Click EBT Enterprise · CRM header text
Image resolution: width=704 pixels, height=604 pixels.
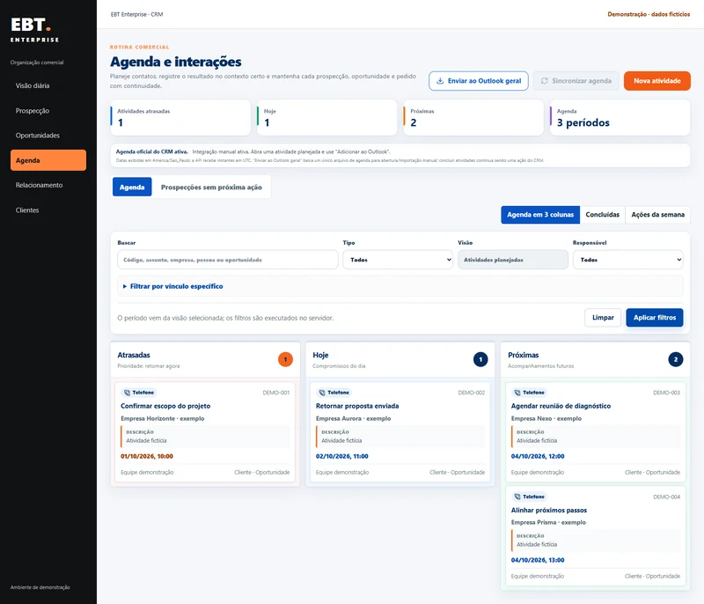[137, 14]
